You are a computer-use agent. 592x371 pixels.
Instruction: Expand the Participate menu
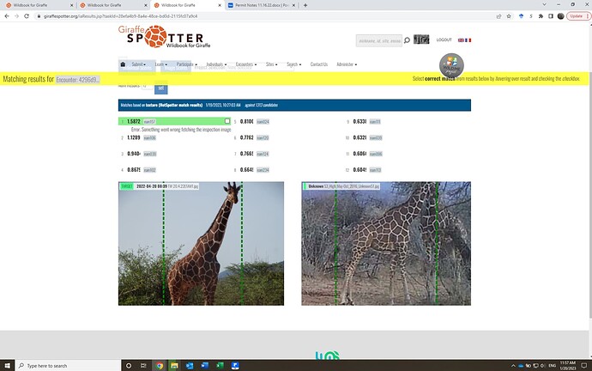tap(187, 64)
